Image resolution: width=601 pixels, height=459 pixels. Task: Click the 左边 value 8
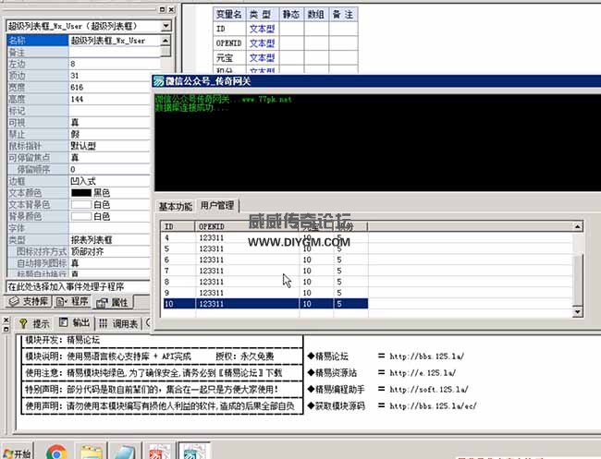click(73, 64)
